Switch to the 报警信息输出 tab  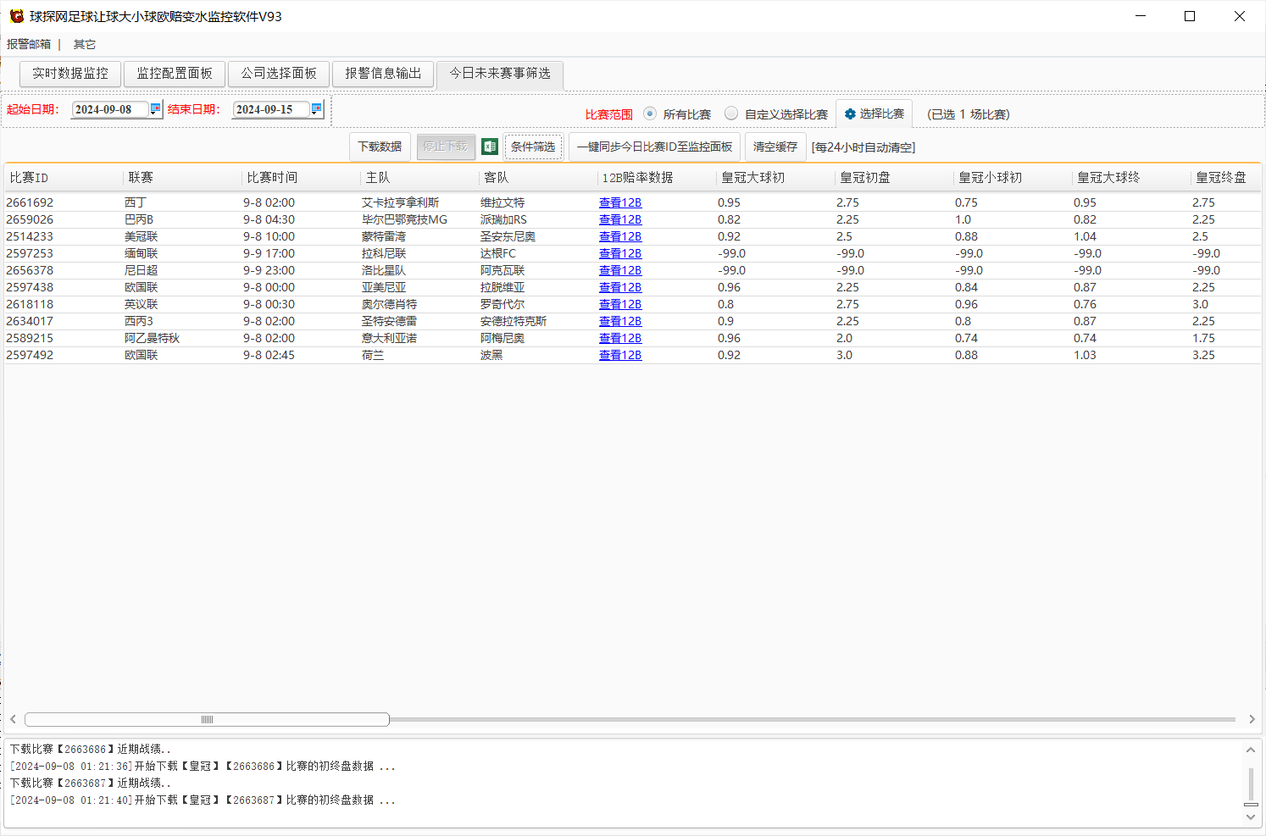(383, 74)
